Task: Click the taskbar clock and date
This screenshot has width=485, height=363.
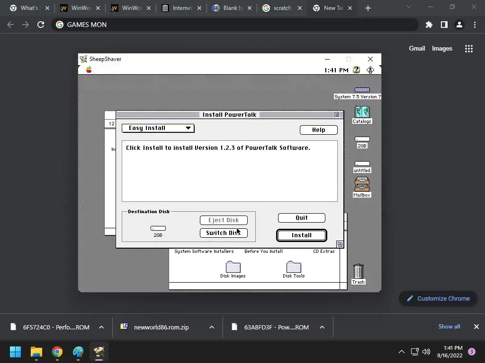Action: 450,352
